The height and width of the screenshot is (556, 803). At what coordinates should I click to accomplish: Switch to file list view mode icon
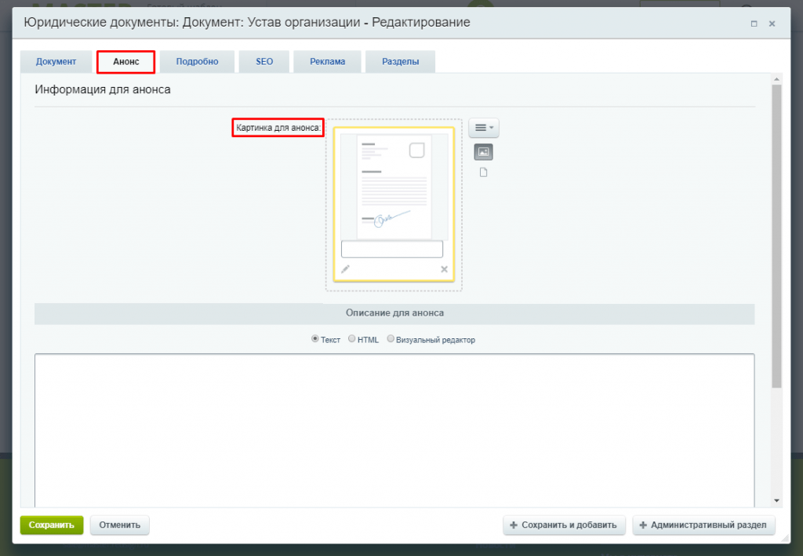pyautogui.click(x=483, y=172)
